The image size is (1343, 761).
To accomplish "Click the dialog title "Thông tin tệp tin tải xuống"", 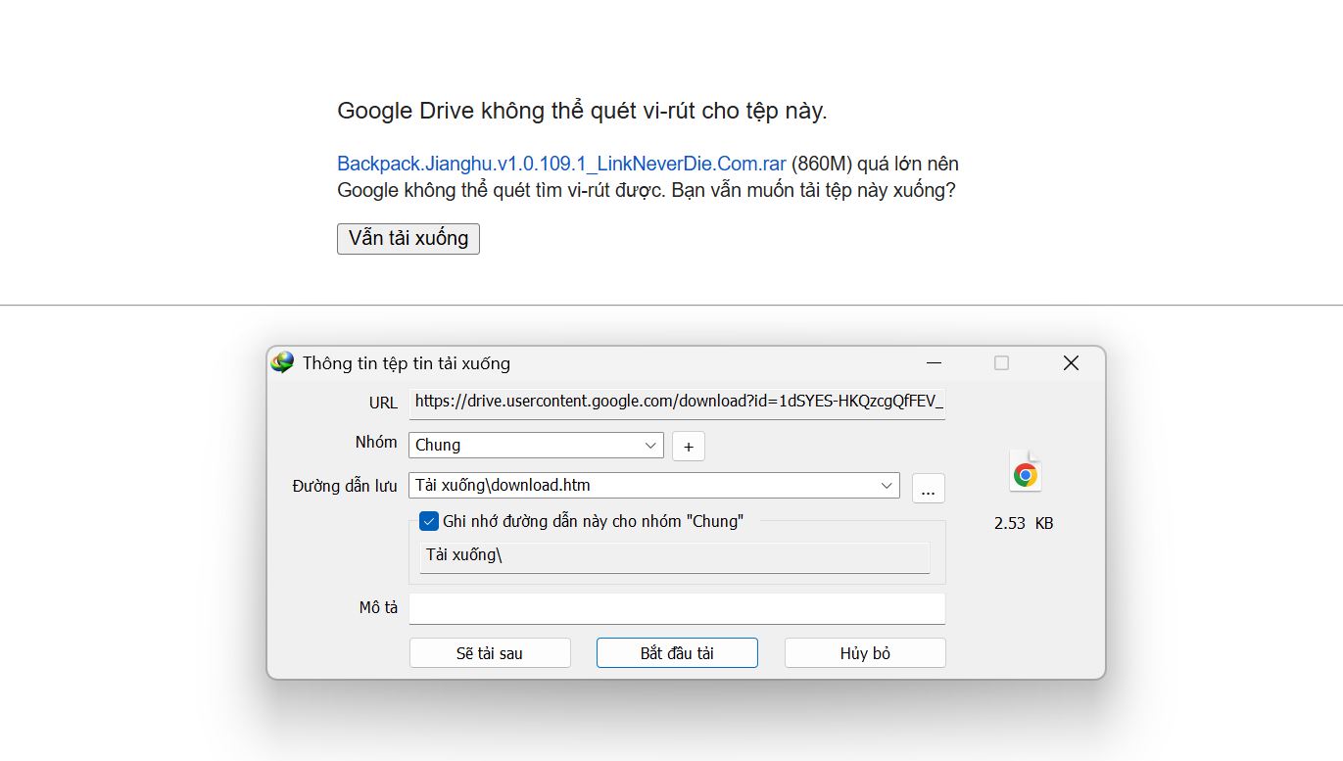I will [406, 363].
